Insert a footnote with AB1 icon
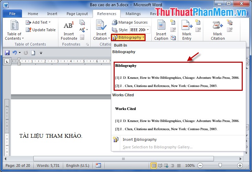The width and height of the screenshot is (252, 172). (69, 30)
